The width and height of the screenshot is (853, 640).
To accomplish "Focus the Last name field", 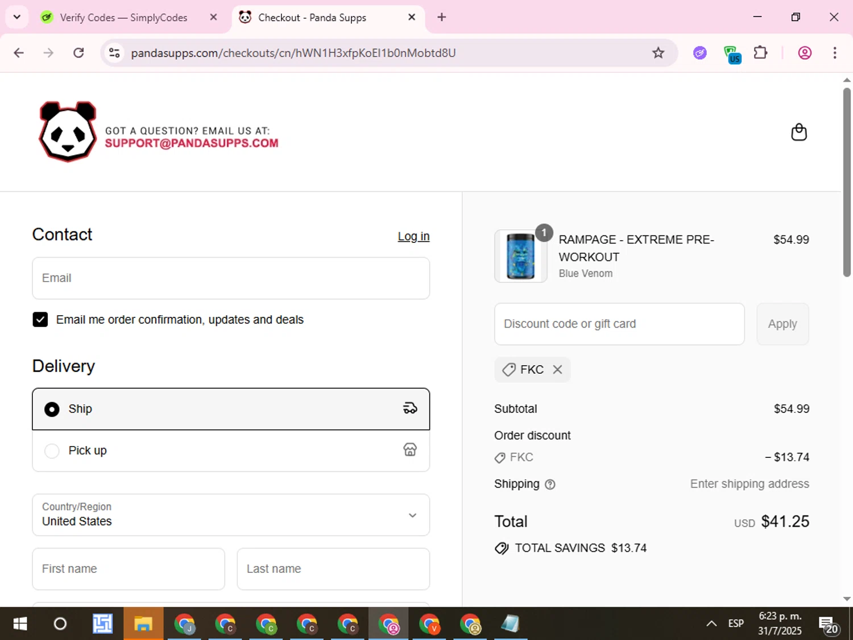I will (x=333, y=569).
